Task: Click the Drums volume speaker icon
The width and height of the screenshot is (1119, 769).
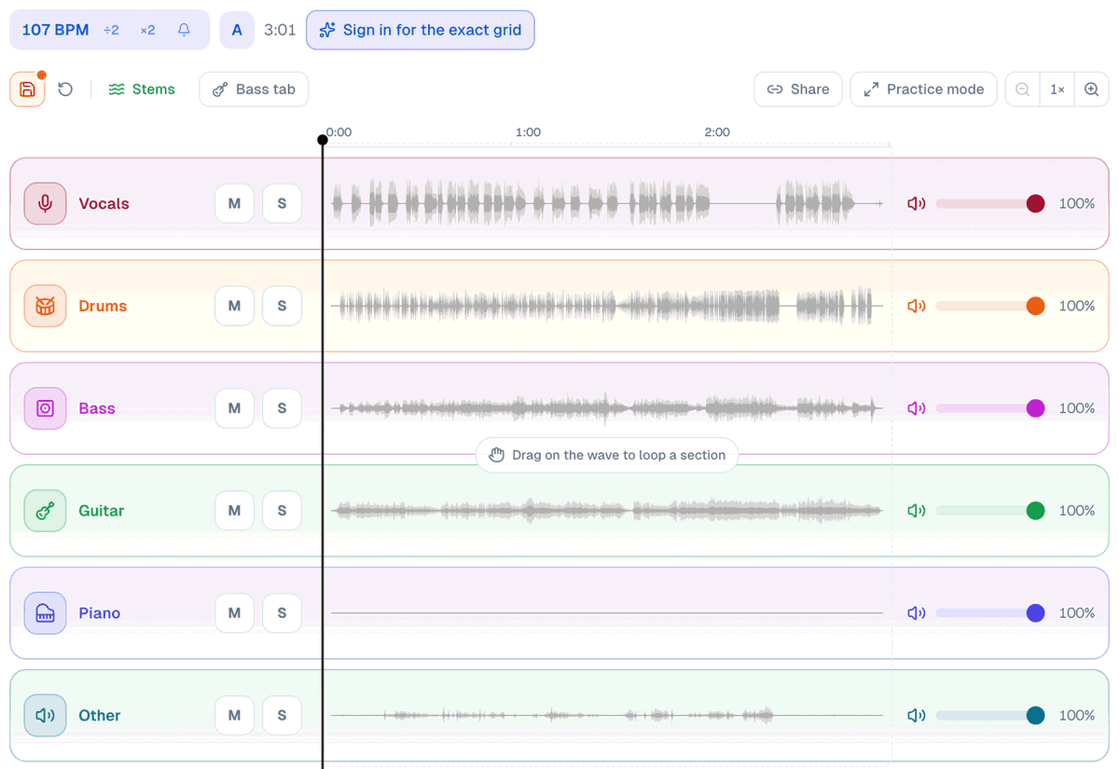Action: [x=917, y=306]
